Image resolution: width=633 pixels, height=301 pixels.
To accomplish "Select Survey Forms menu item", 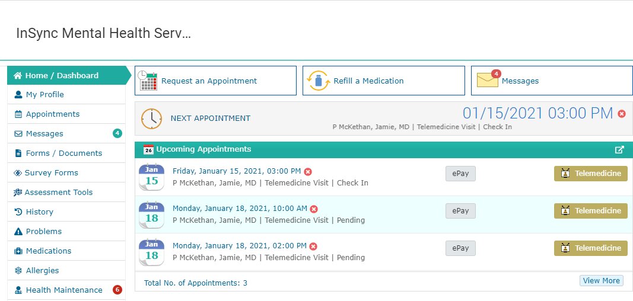I will [51, 173].
